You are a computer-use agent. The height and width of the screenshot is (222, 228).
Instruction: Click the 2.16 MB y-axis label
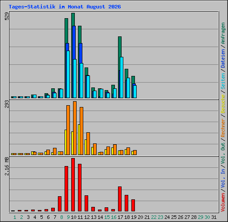click(x=7, y=166)
